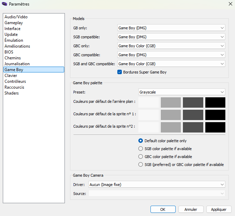This screenshot has width=235, height=216.
Task: Switch to the Contrôleurs settings page
Action: 15,81
